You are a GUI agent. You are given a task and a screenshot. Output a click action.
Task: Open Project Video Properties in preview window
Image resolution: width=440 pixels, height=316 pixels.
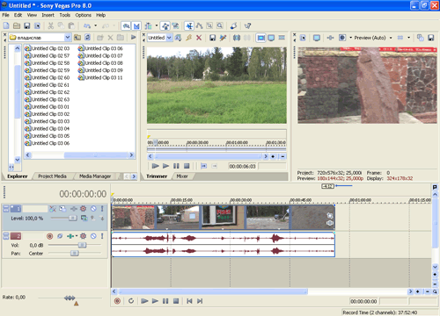point(303,38)
